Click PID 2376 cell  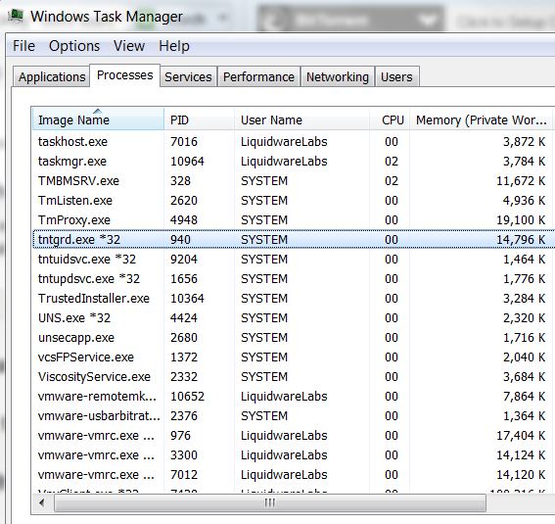point(184,415)
